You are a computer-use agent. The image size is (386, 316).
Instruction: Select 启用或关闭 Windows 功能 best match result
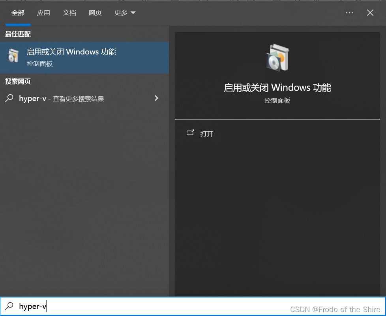click(x=84, y=57)
